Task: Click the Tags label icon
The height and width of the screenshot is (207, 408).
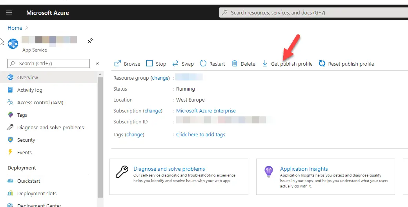Action: [x=11, y=114]
